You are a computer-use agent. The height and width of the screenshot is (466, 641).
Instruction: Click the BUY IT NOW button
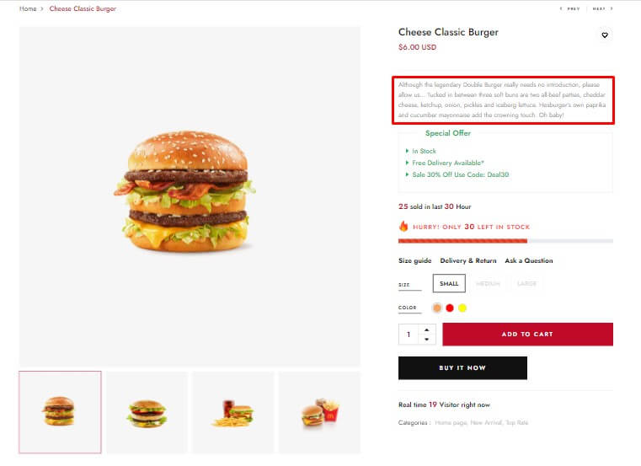click(462, 367)
